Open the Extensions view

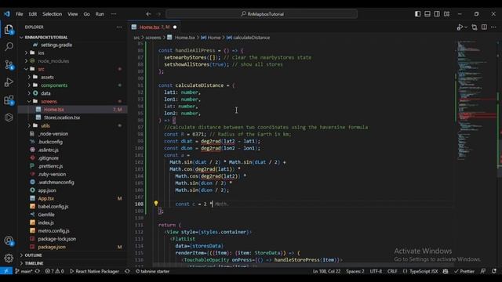9,100
